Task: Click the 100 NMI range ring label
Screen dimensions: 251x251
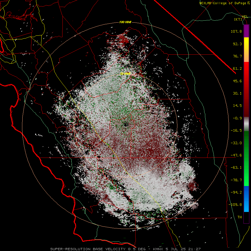Action: pos(125,22)
